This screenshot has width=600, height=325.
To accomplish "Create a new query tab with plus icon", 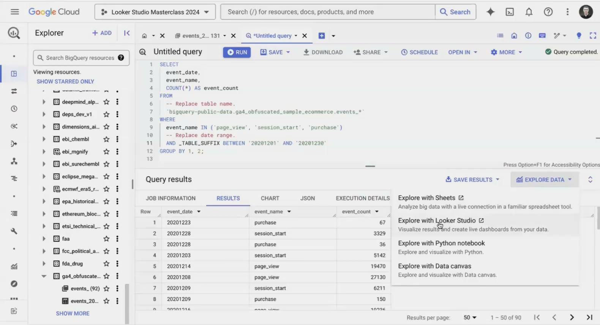I will coord(322,36).
